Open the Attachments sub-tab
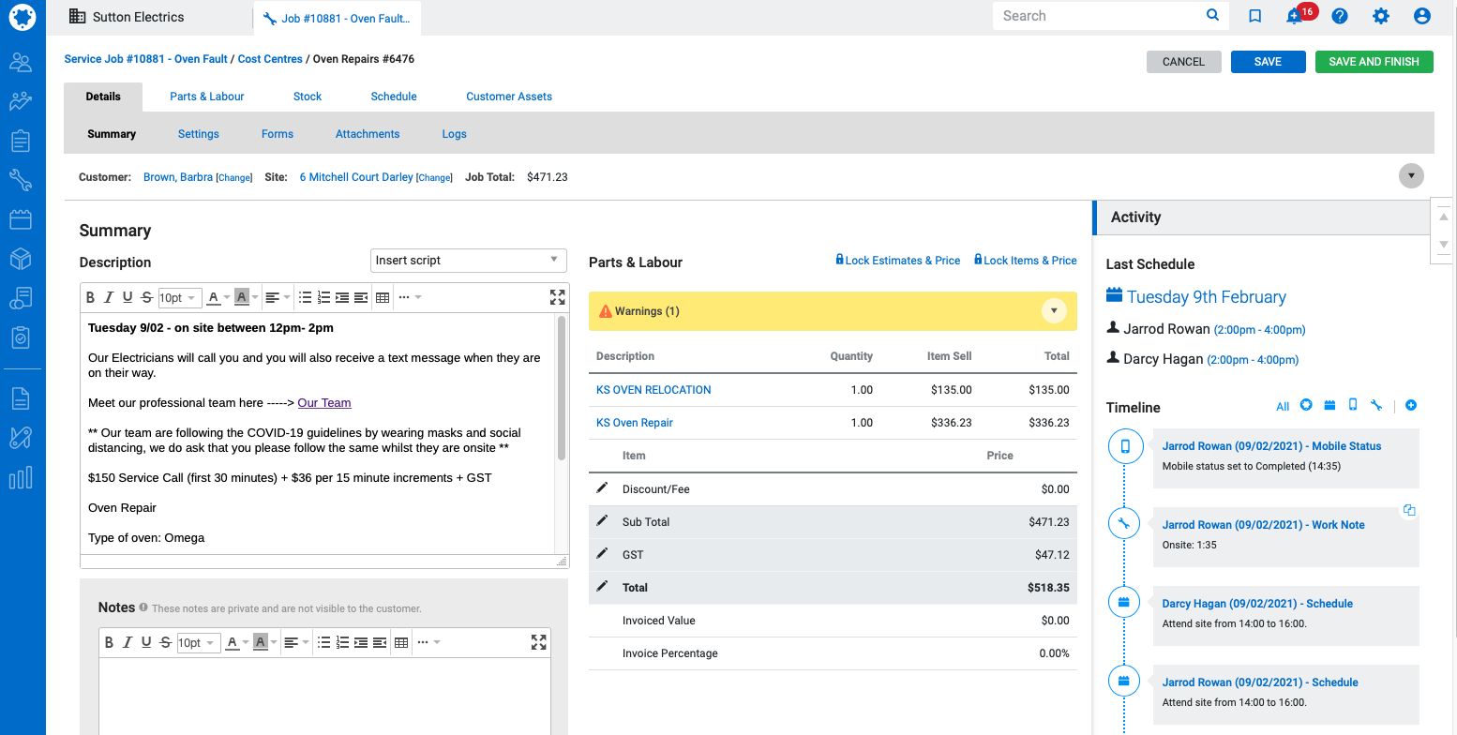This screenshot has height=735, width=1457. point(368,134)
